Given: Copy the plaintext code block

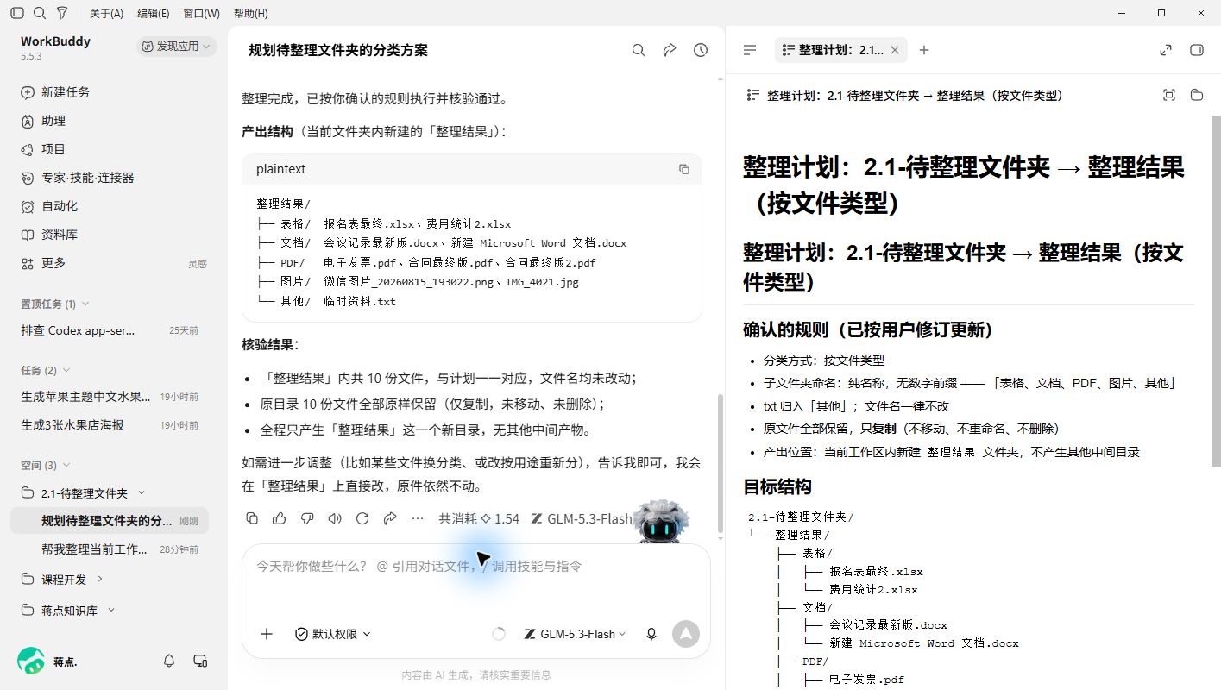Looking at the screenshot, I should pos(684,169).
